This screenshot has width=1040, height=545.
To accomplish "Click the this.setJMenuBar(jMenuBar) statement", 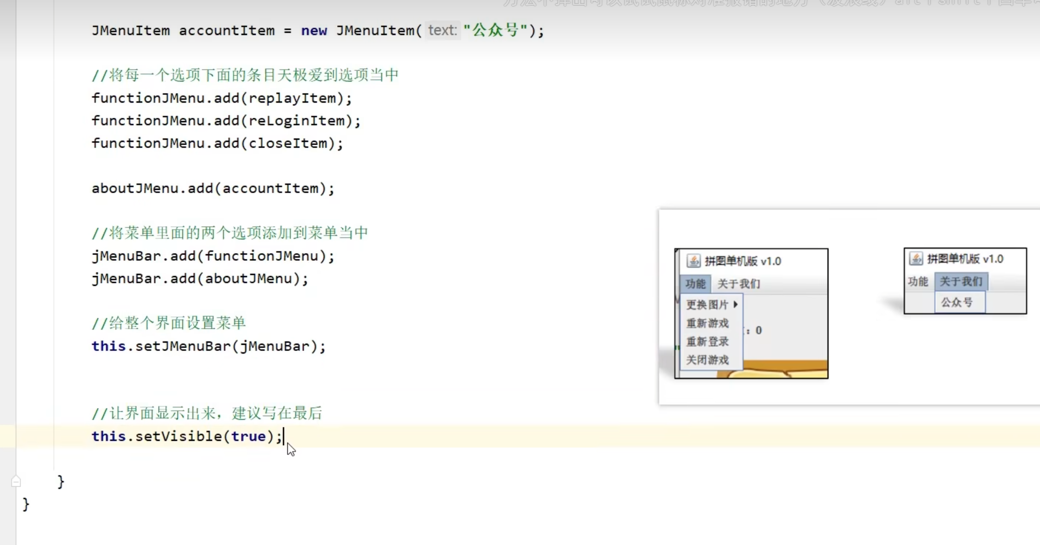I will [x=208, y=346].
